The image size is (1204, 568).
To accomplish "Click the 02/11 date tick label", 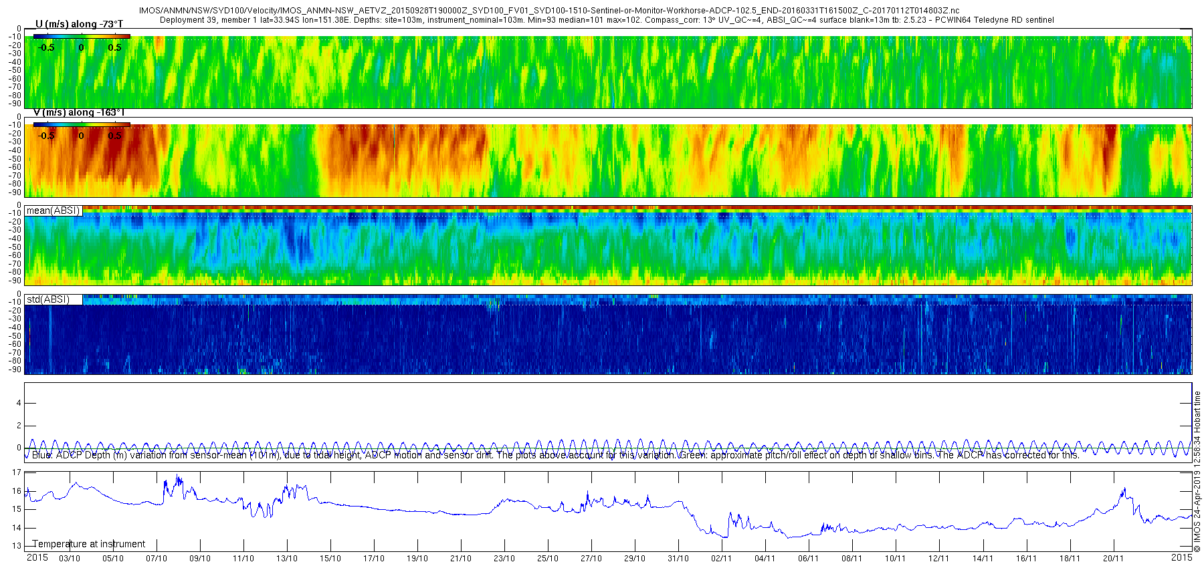I will (722, 558).
